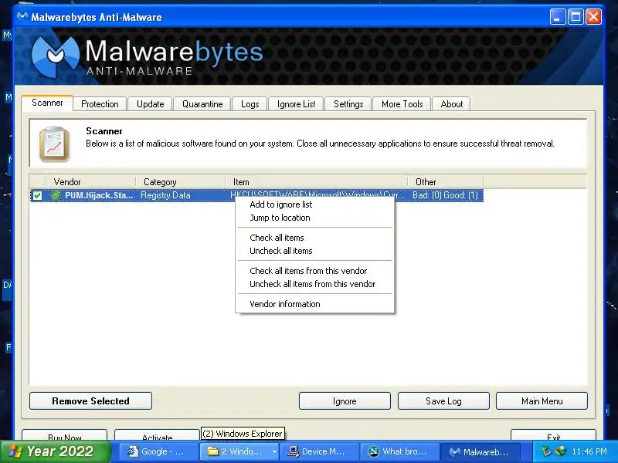Switch to Ignore List tab
The image size is (618, 463).
click(296, 104)
